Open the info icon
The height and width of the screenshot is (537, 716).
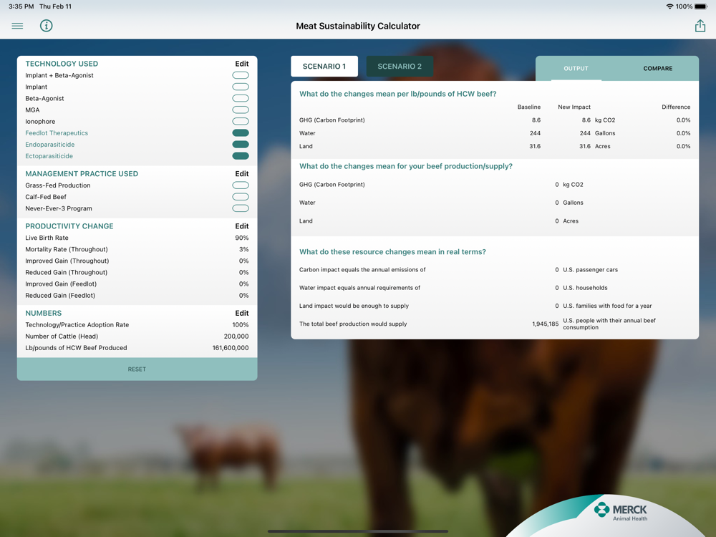coord(46,26)
